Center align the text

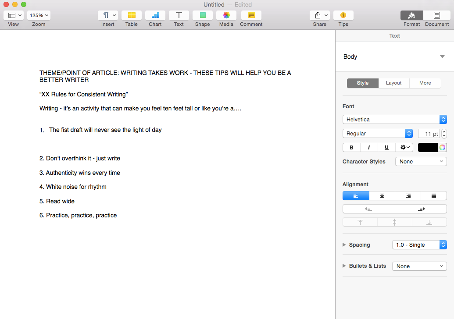click(x=382, y=196)
